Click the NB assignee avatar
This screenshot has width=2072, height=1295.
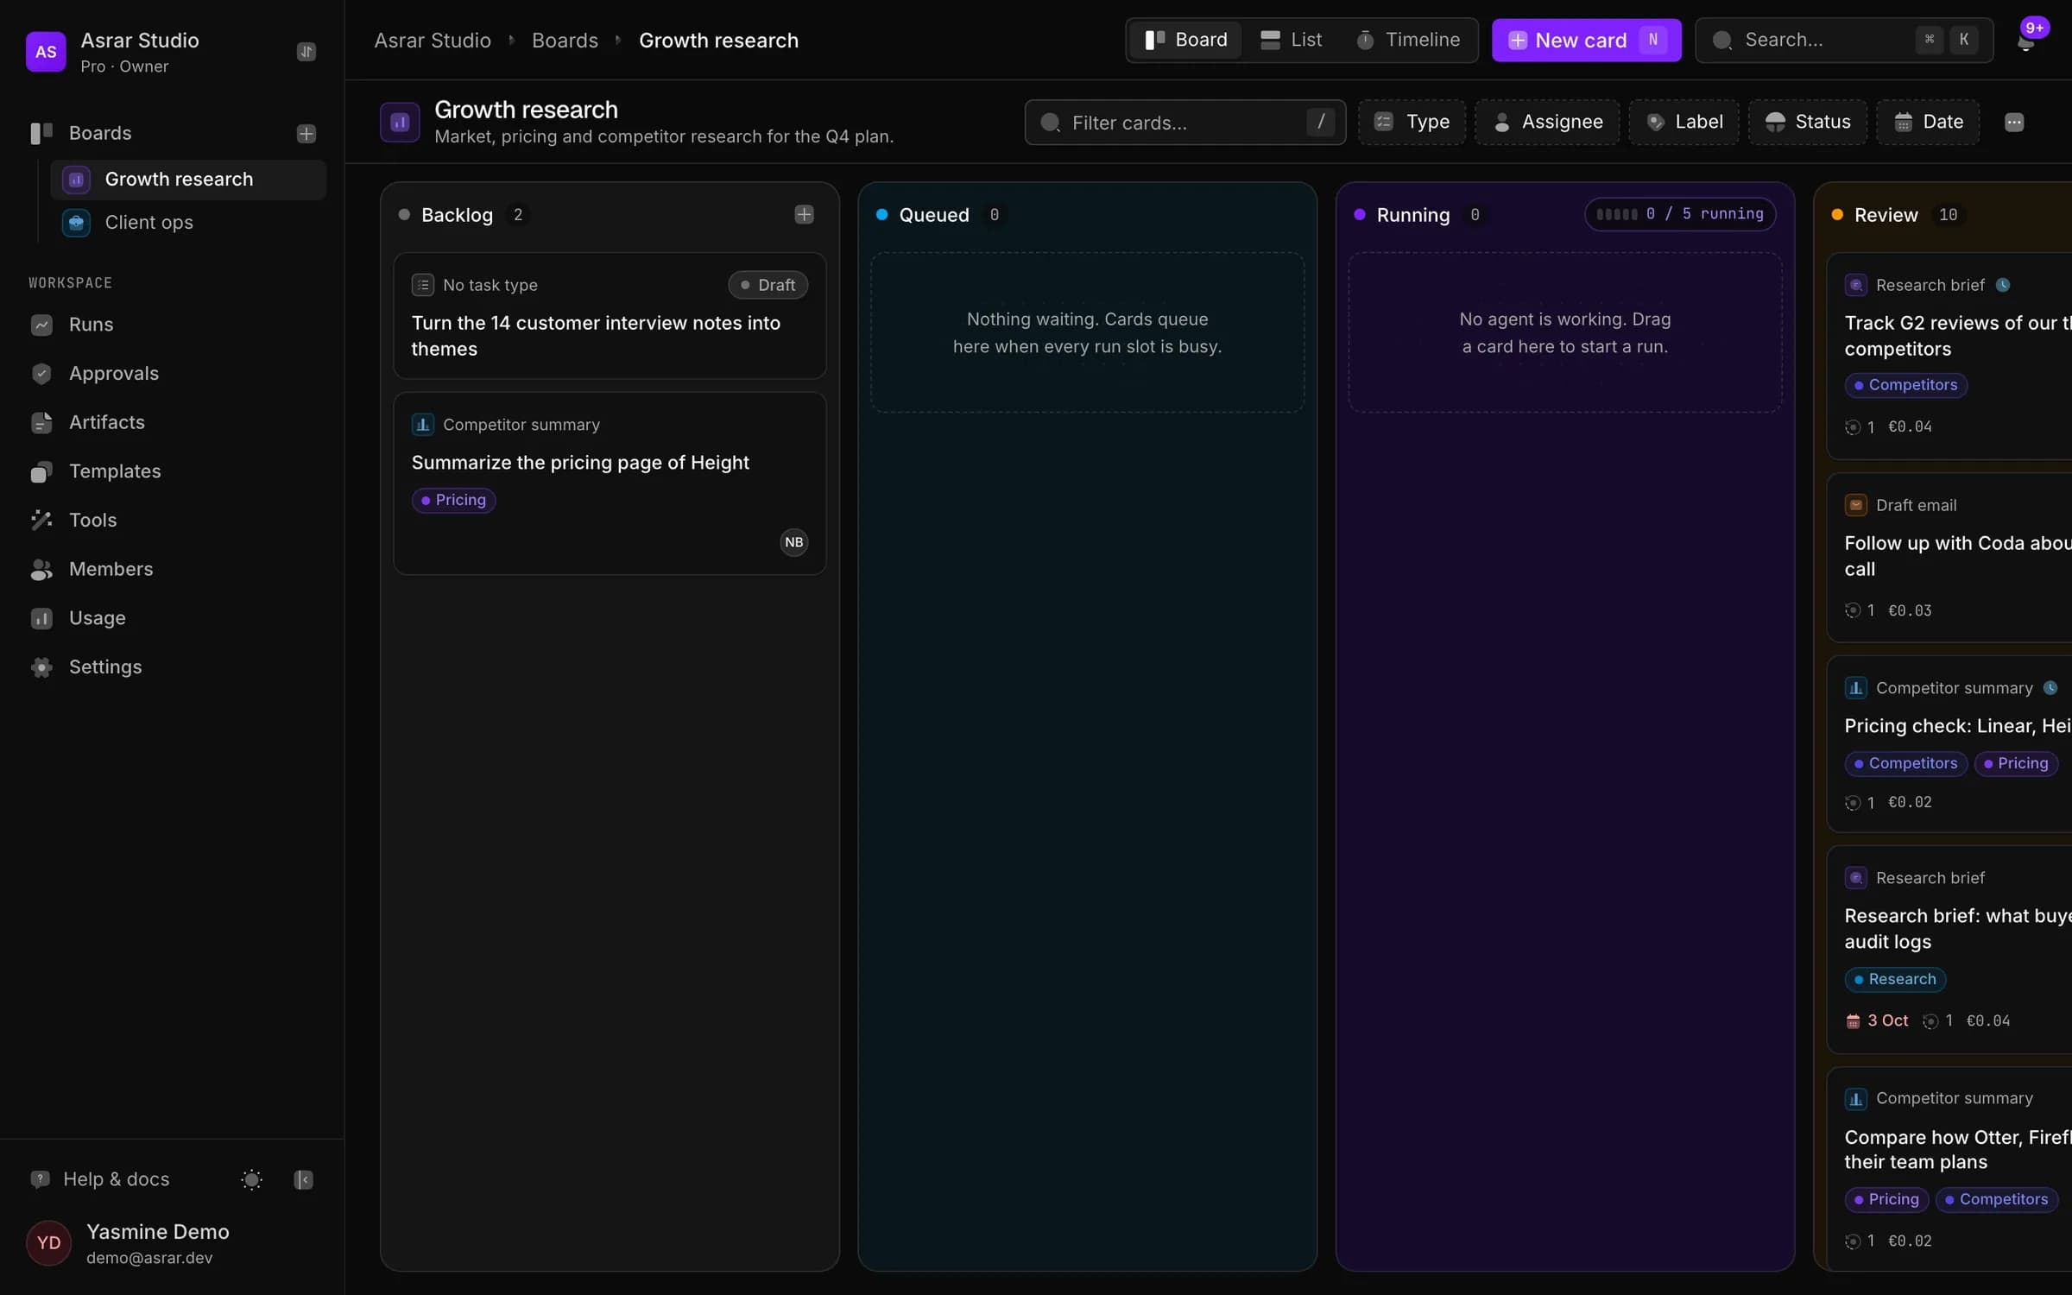pyautogui.click(x=793, y=542)
